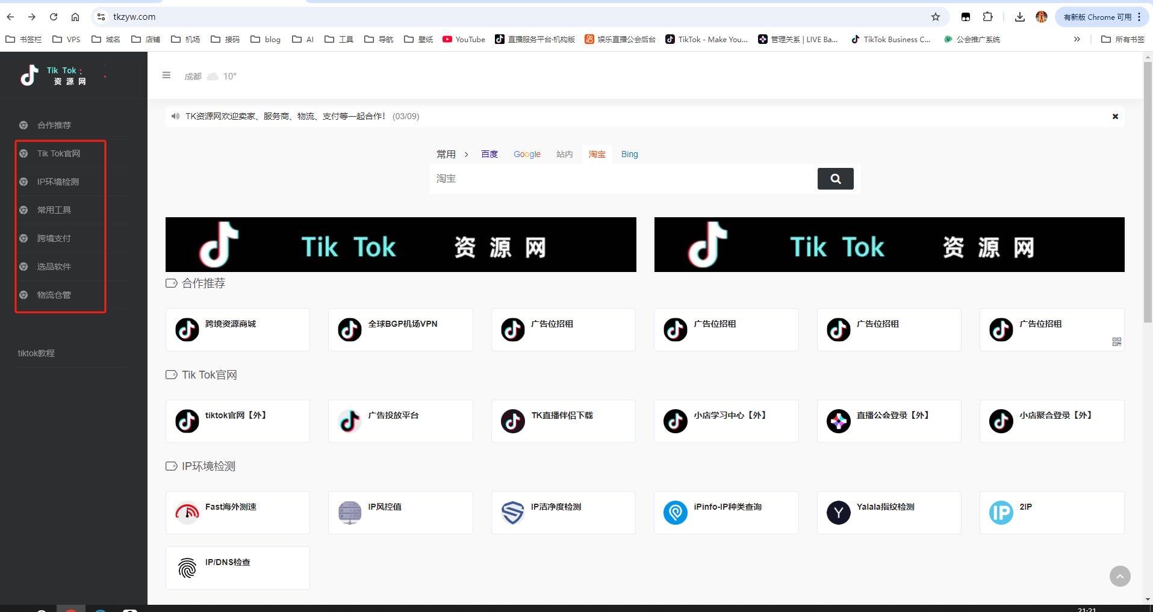Open the AI bookmark folder
The height and width of the screenshot is (612, 1153).
303,39
